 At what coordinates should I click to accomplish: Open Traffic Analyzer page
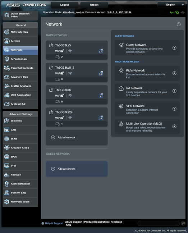[20, 86]
